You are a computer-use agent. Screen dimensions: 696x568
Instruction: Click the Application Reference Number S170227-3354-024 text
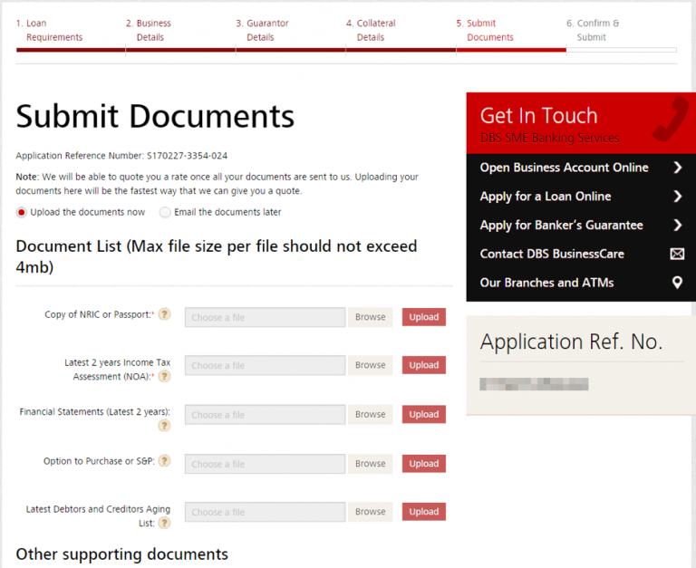click(x=121, y=156)
